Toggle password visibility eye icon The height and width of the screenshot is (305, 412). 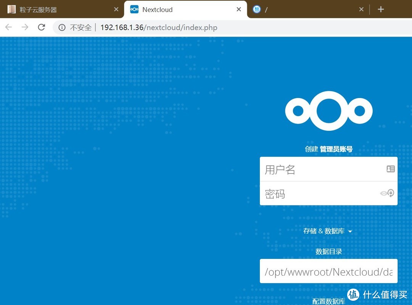pyautogui.click(x=383, y=194)
